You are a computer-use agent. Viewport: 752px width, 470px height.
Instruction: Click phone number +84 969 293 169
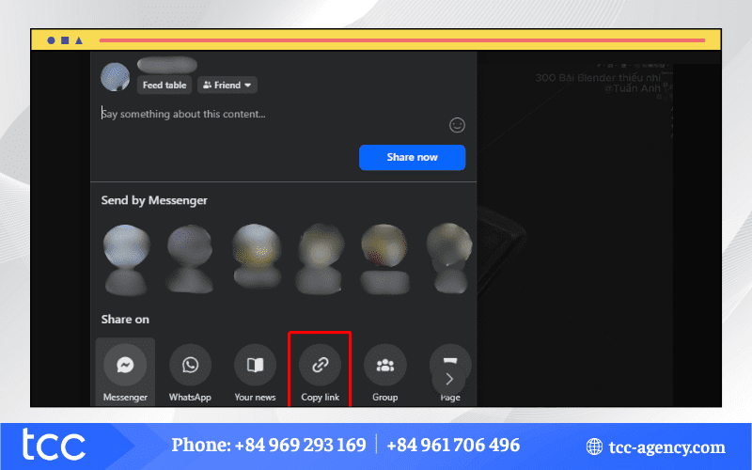point(300,445)
